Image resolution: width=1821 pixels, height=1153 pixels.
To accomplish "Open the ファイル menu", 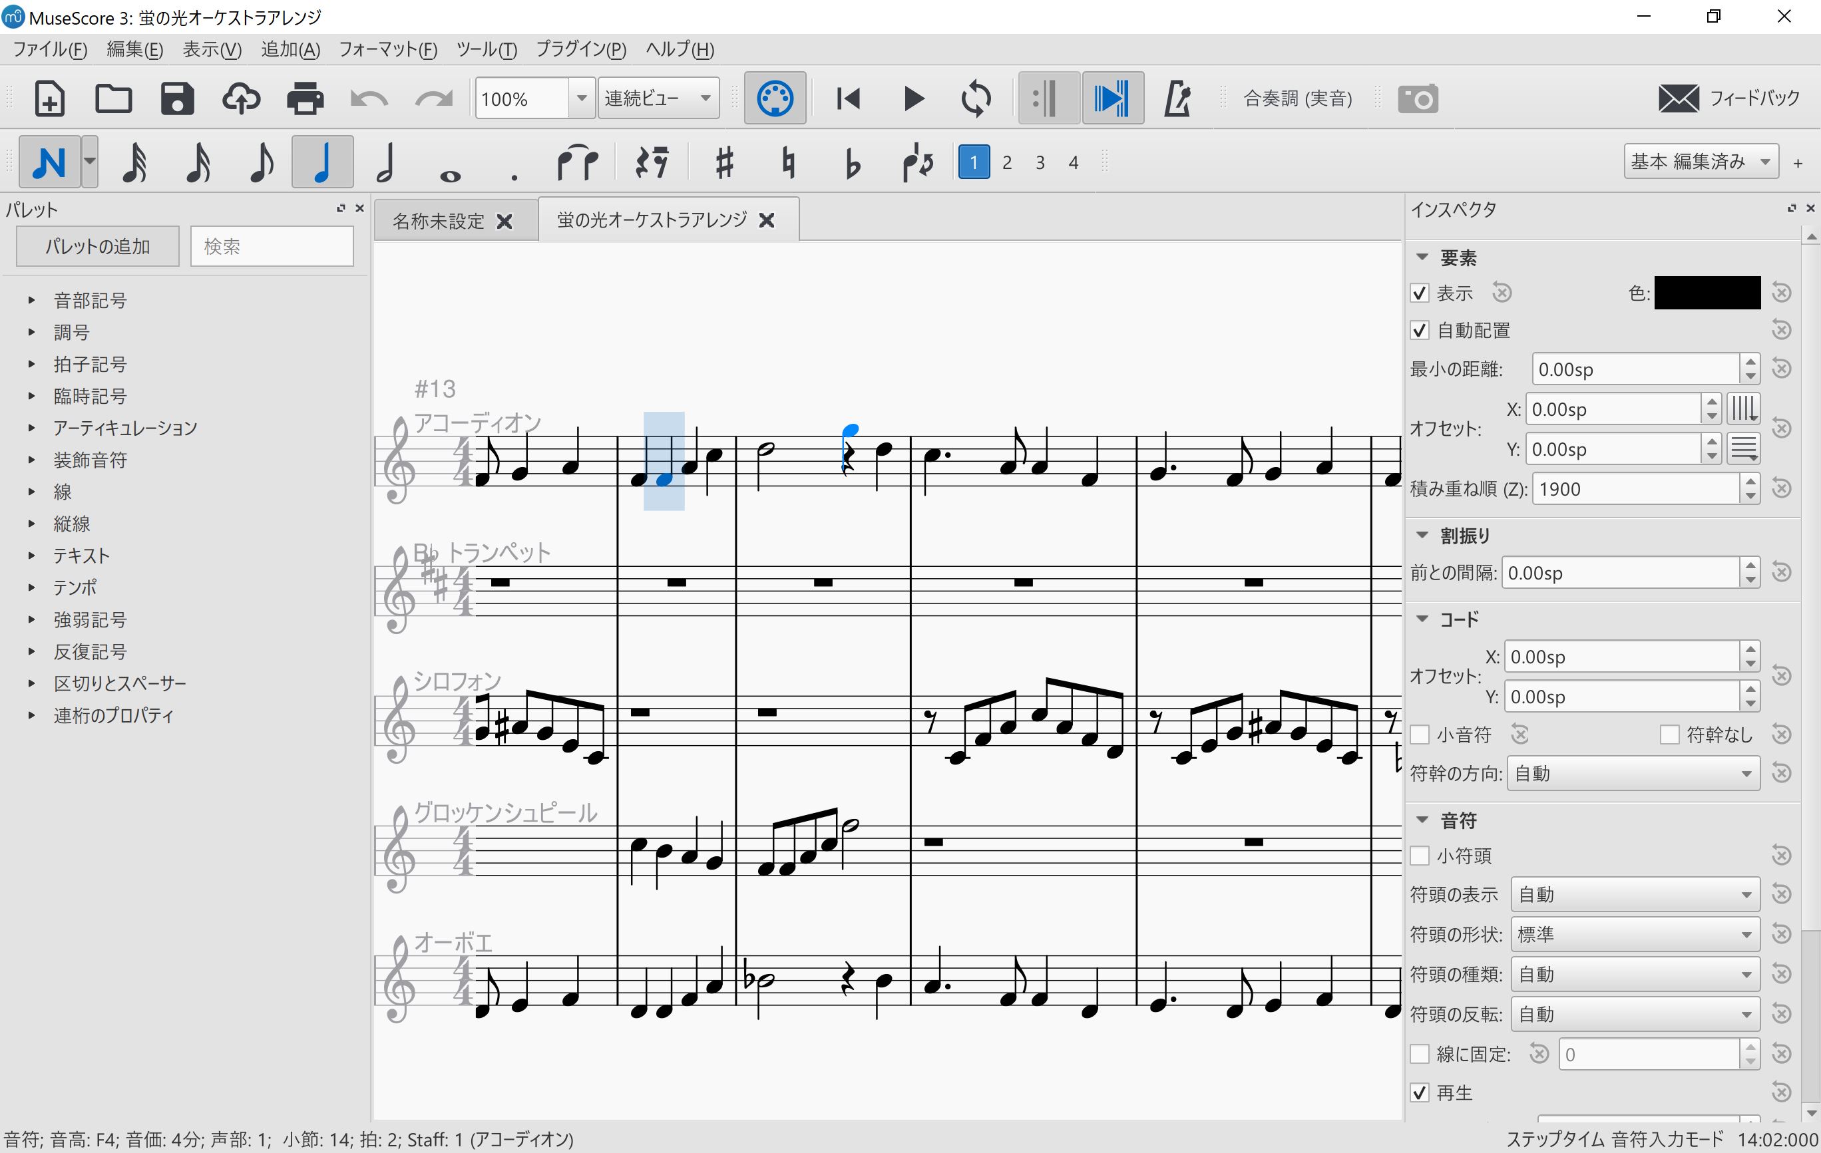I will point(50,50).
